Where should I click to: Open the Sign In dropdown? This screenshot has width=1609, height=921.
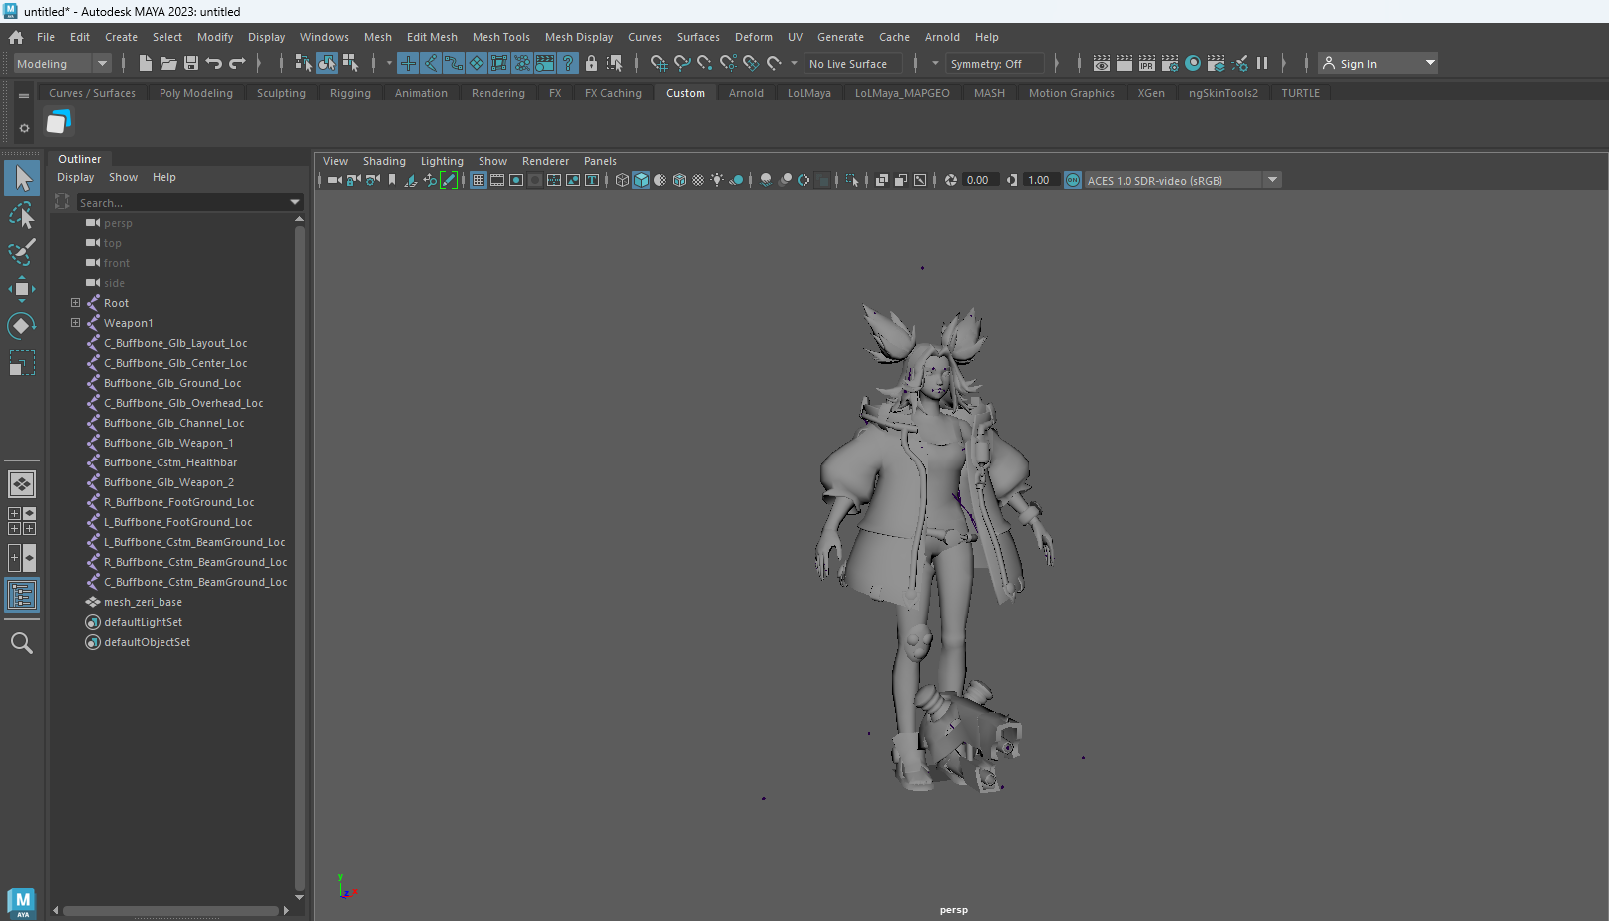(1378, 63)
